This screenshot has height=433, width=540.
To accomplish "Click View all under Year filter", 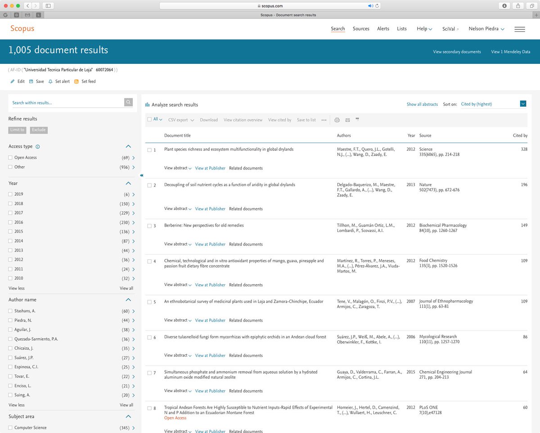I will click(x=126, y=288).
